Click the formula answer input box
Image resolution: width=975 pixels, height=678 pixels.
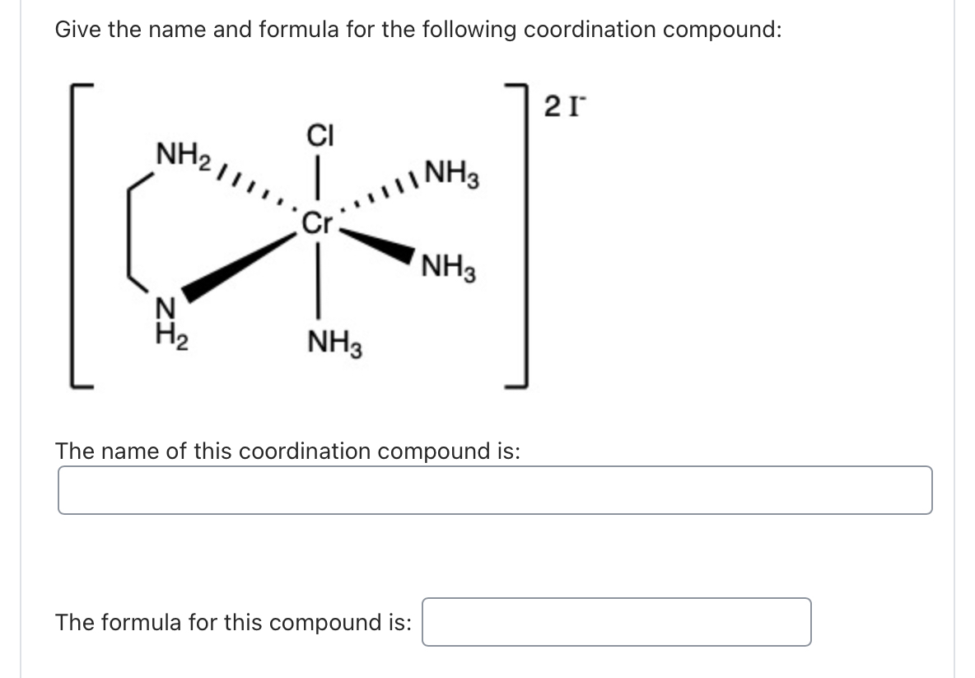tap(616, 622)
